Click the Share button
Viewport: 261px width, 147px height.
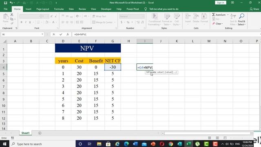254,9
